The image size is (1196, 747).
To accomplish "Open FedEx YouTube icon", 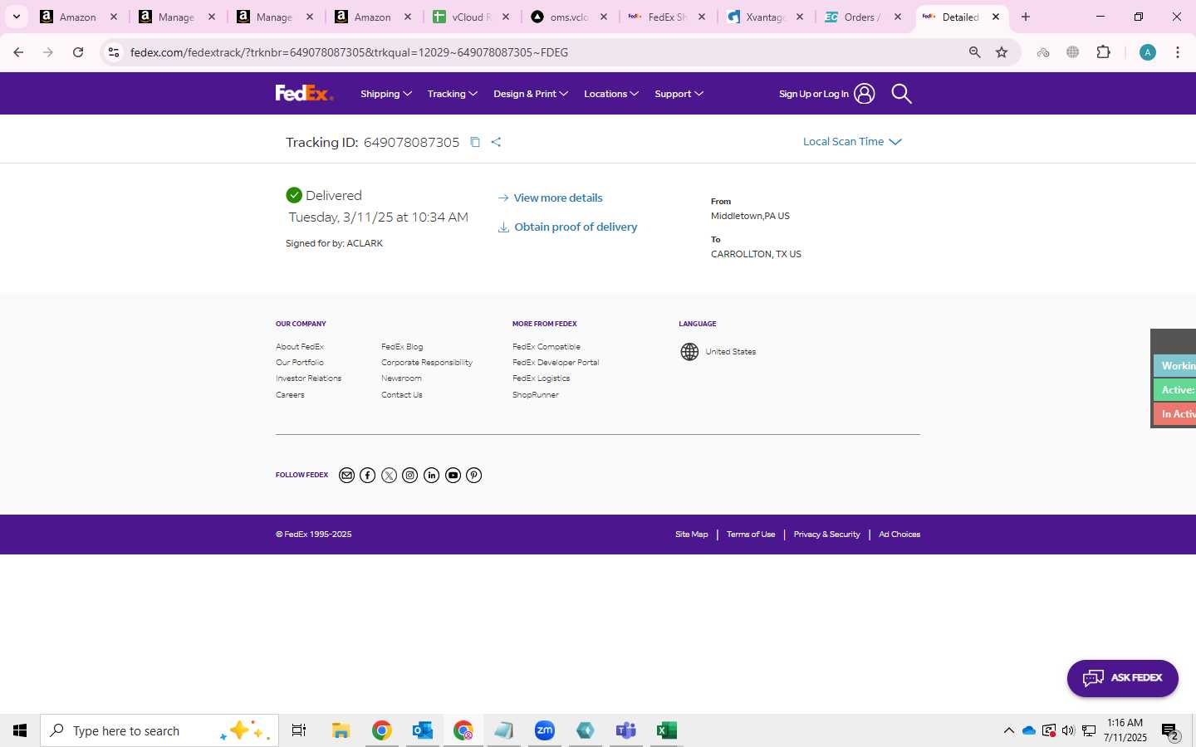I will (453, 476).
